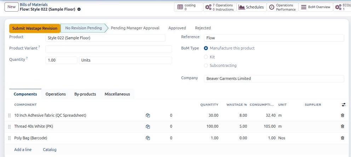Click the Add a line link

click(23, 150)
